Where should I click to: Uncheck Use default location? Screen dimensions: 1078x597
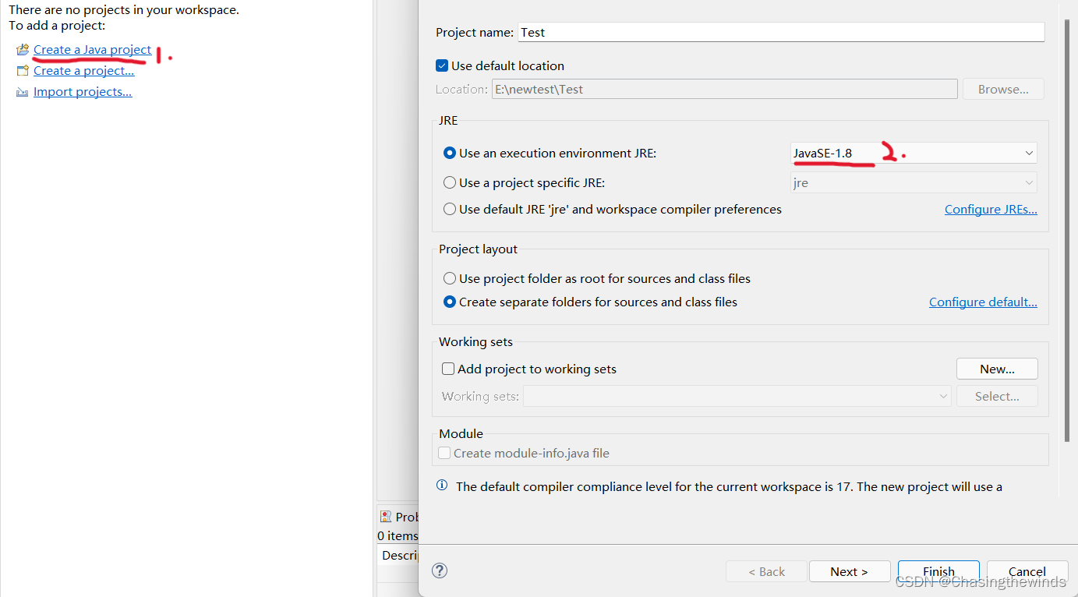tap(442, 66)
